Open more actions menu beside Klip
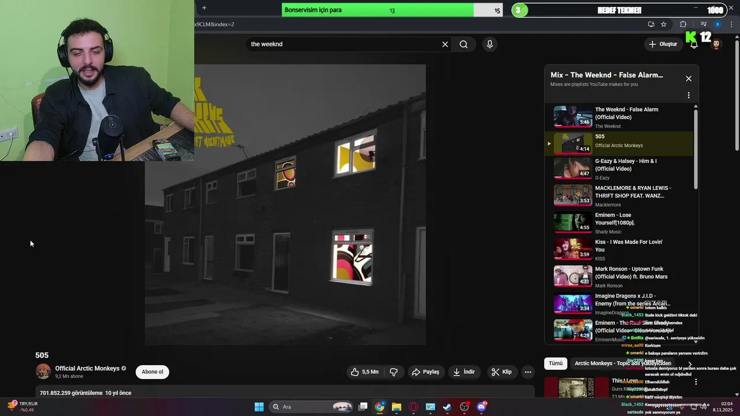The width and height of the screenshot is (740, 416). tap(528, 372)
